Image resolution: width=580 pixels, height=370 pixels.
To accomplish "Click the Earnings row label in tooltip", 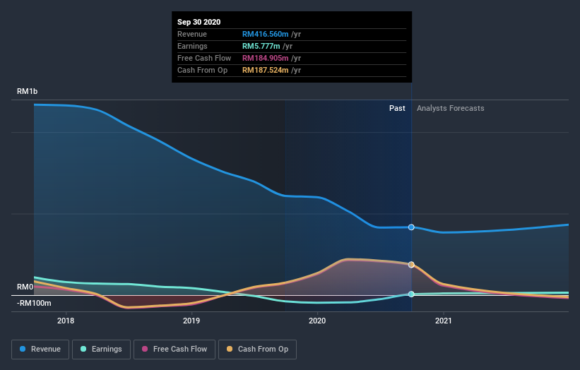I will [192, 46].
